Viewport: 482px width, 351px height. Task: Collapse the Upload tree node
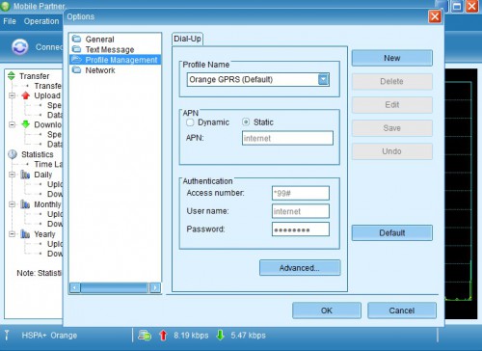[12, 95]
